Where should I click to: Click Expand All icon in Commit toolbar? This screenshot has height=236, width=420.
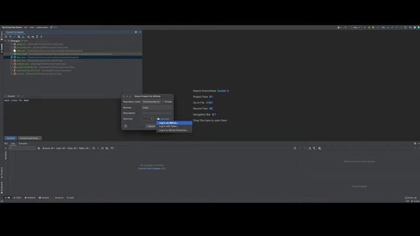[x=37, y=37]
